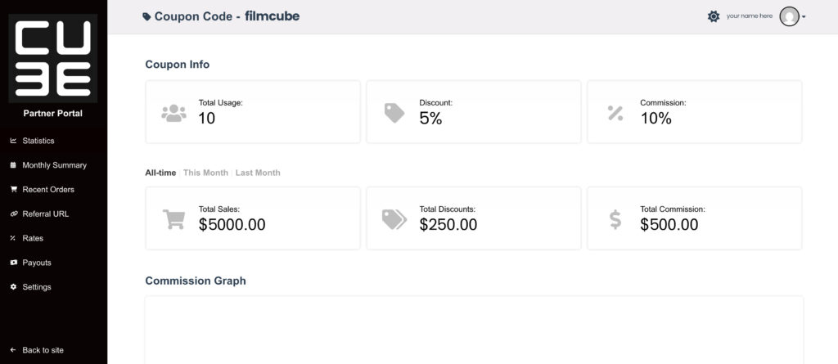Go Back to site link
The height and width of the screenshot is (364, 838).
tap(43, 350)
